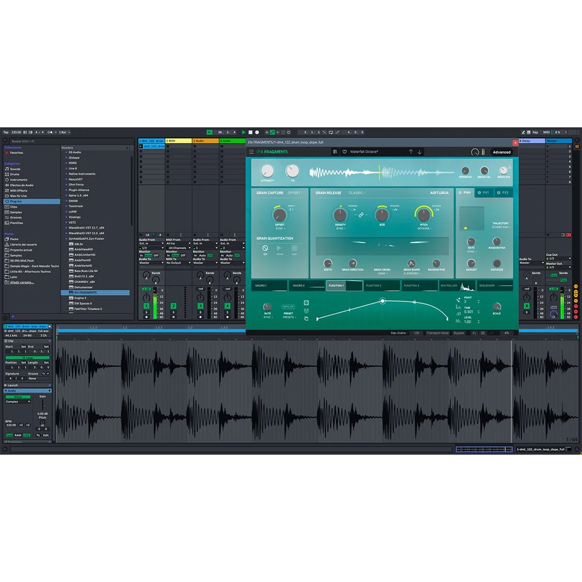Toggle the RAM mode button

pos(18,435)
